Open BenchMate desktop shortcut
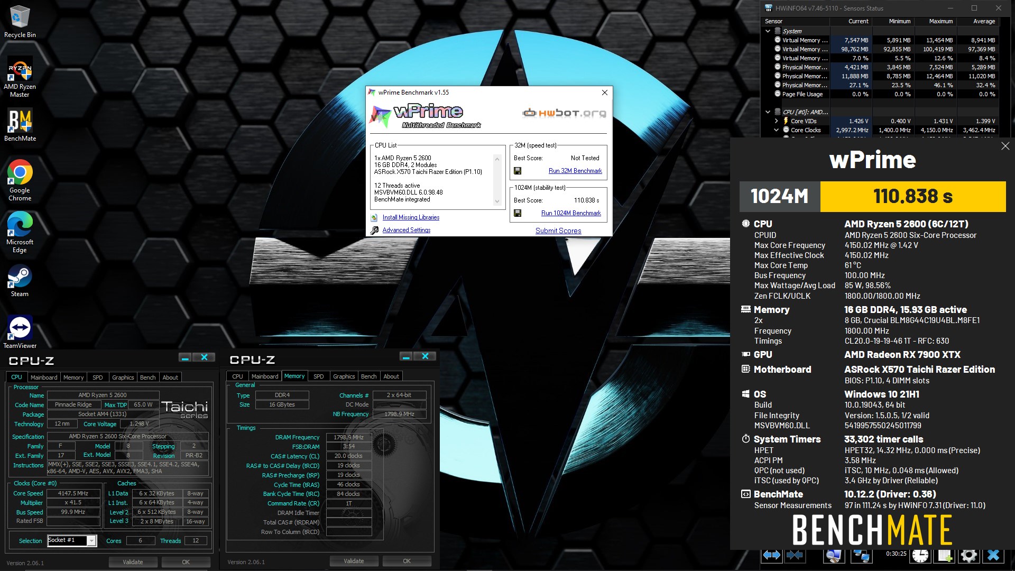The height and width of the screenshot is (571, 1015). pos(20,125)
